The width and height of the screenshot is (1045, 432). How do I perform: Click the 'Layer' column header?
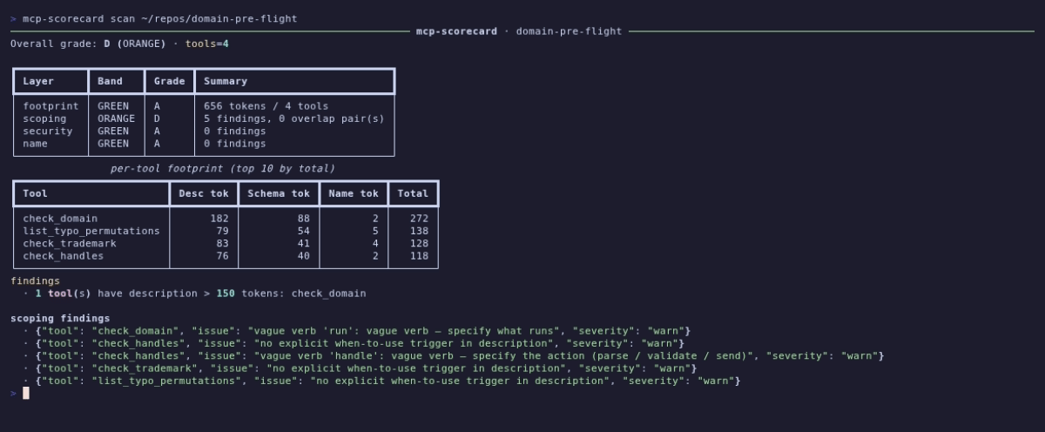coord(38,81)
